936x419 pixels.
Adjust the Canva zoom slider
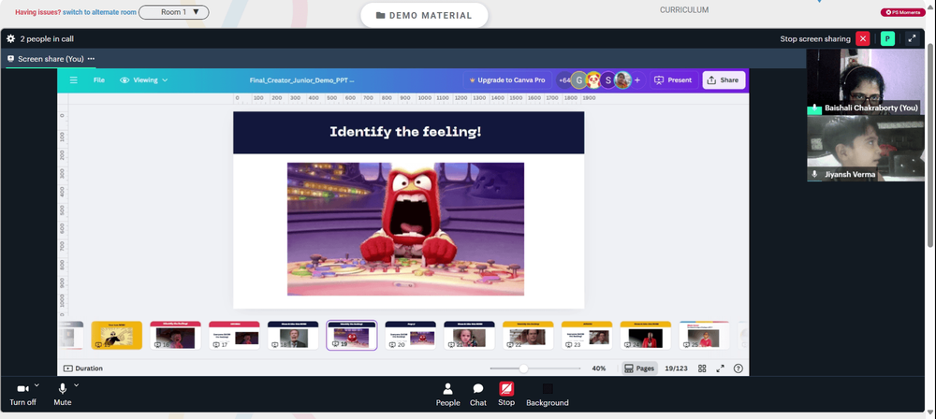523,368
